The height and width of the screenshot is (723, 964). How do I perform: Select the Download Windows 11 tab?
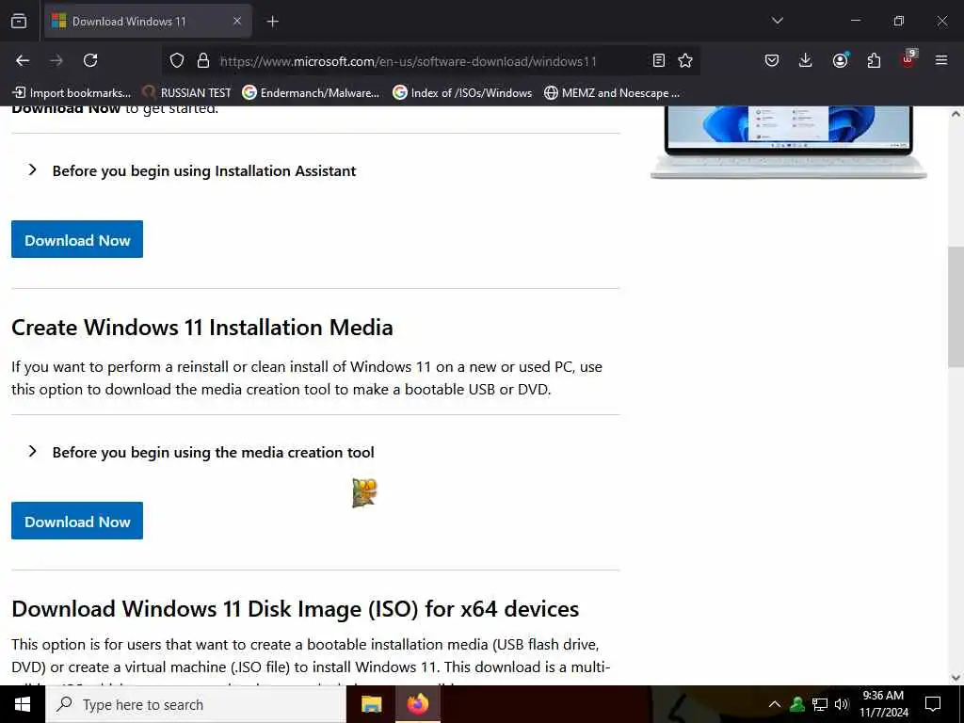tap(148, 22)
